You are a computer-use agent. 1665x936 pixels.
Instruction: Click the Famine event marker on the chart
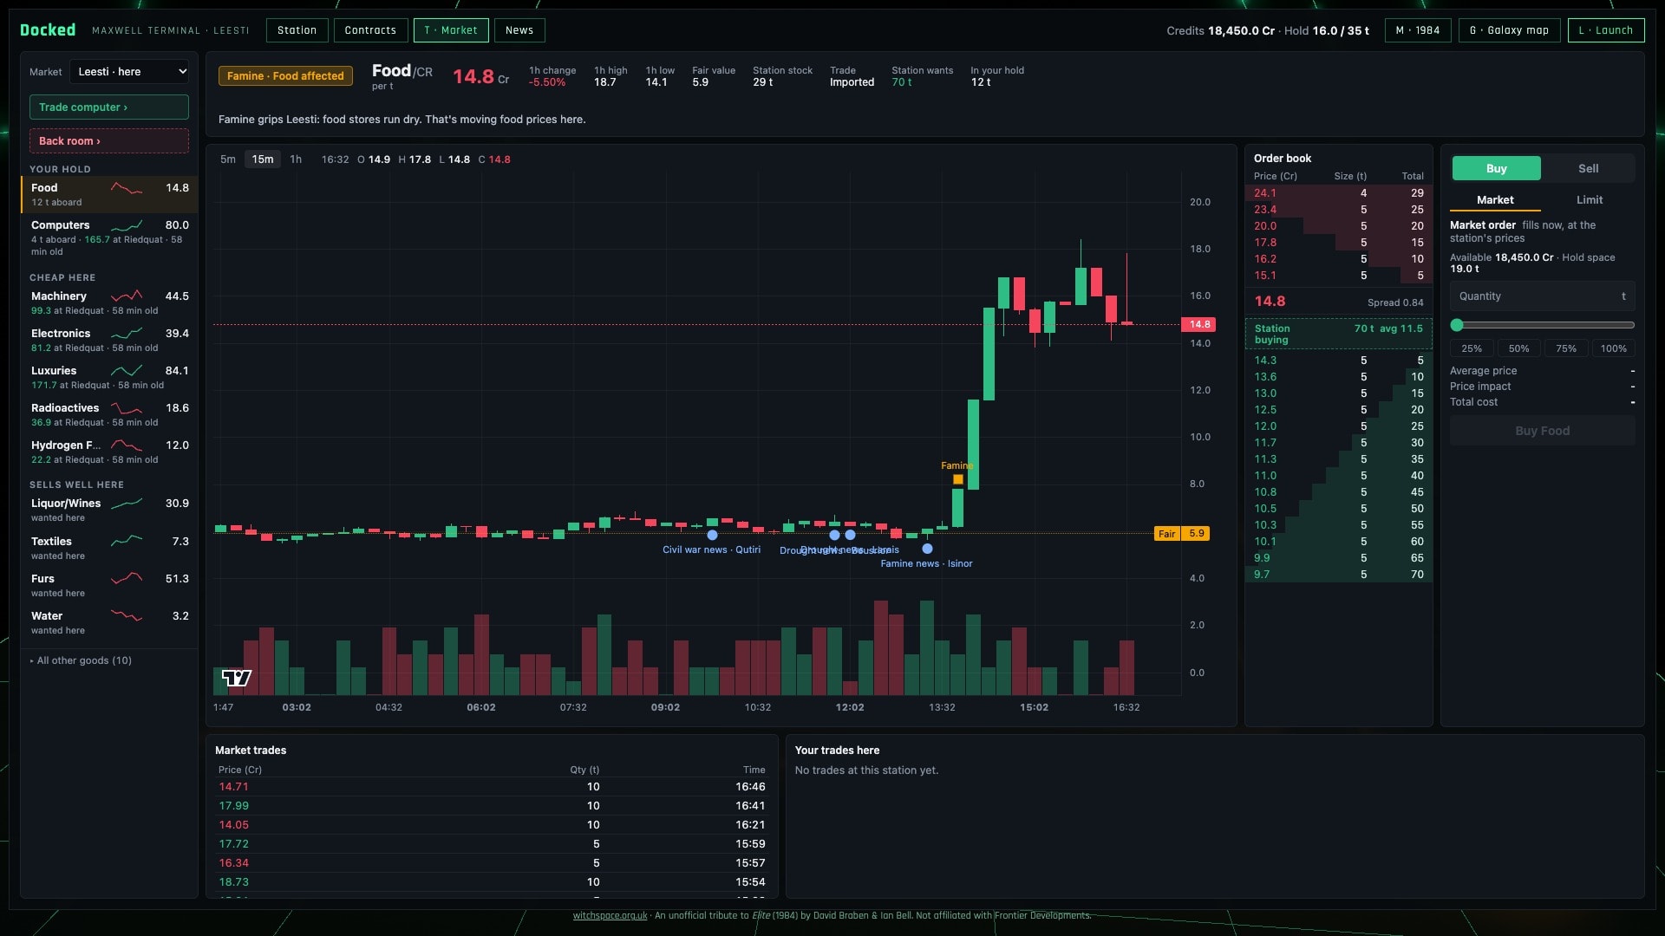tap(957, 479)
